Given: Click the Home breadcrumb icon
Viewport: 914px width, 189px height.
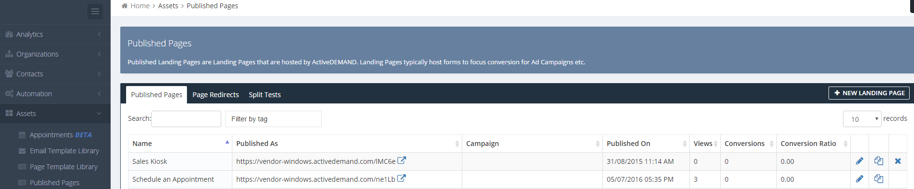Looking at the screenshot, I should 125,6.
